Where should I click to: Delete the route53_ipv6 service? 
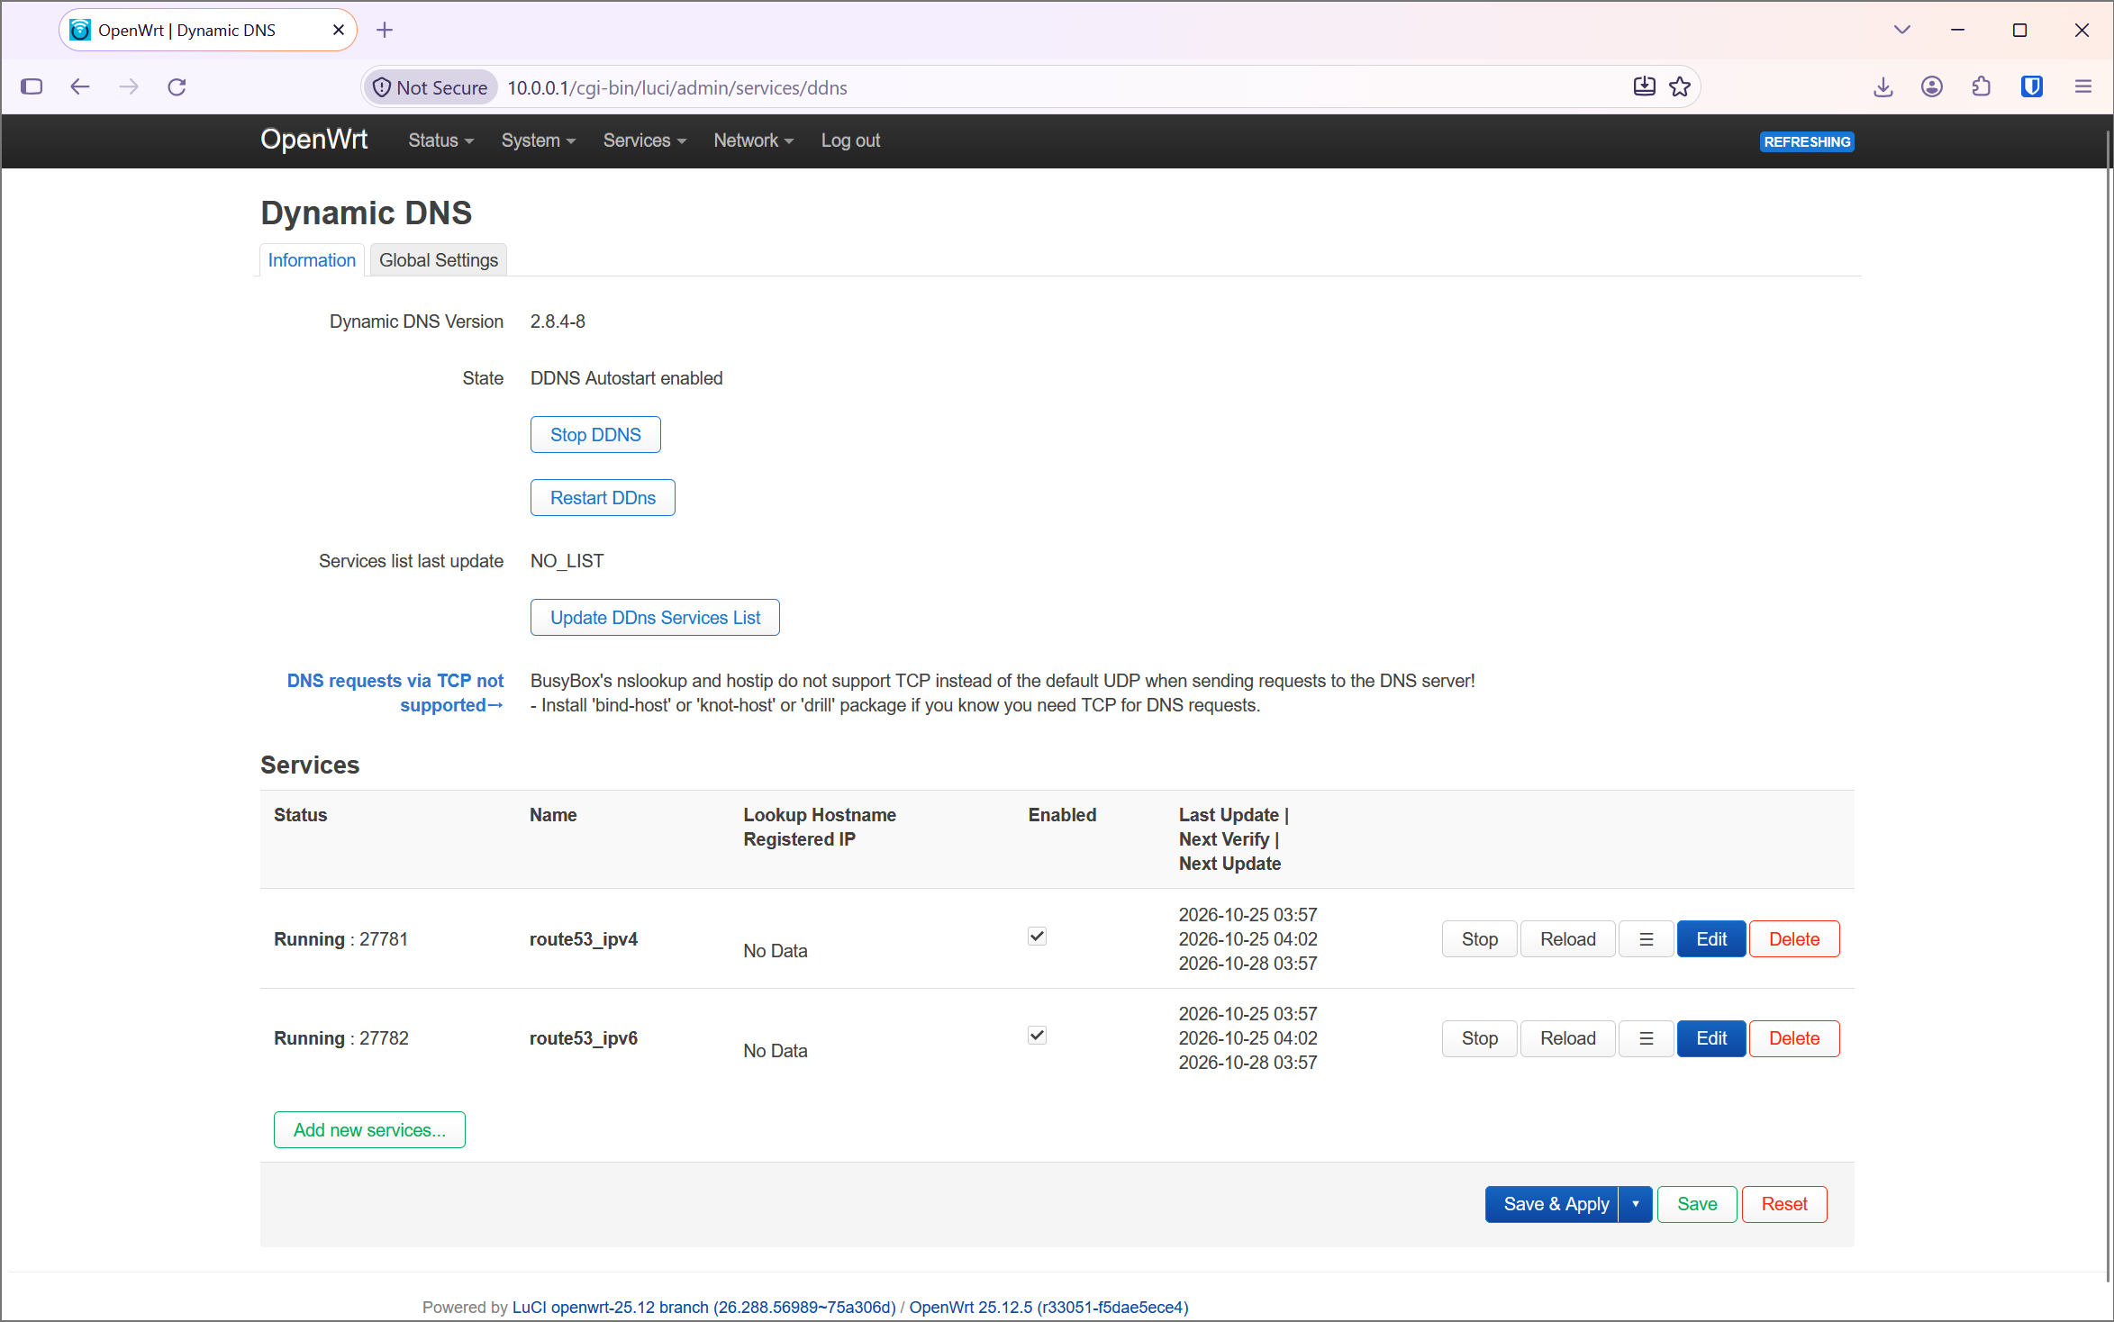1794,1038
